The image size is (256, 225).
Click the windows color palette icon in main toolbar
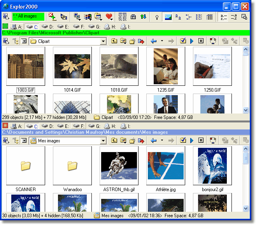88,17
